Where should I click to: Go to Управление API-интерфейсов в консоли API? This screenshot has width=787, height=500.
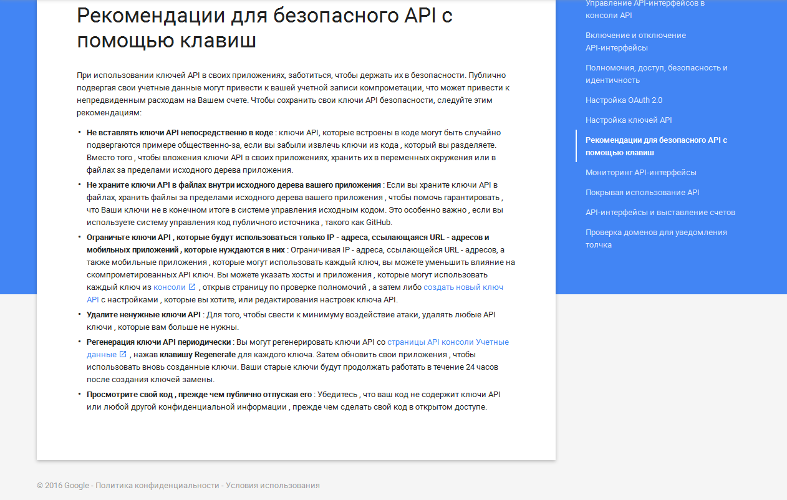click(645, 9)
